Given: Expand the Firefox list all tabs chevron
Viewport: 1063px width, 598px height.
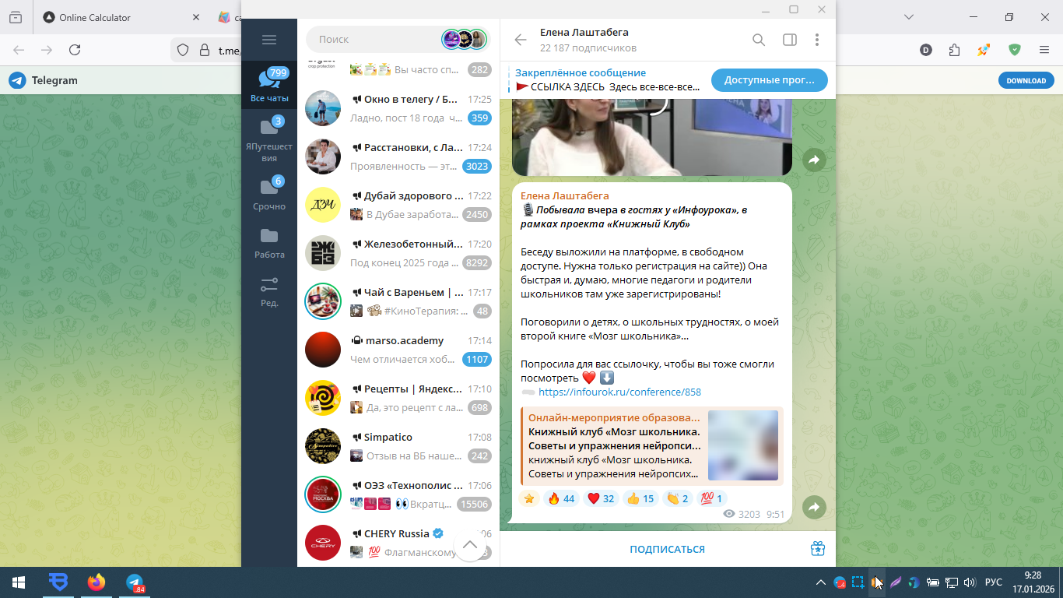Looking at the screenshot, I should pyautogui.click(x=909, y=17).
